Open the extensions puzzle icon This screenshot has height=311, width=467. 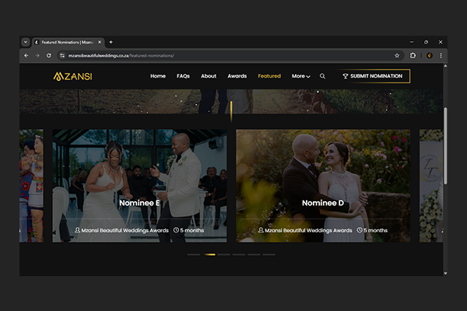click(413, 56)
